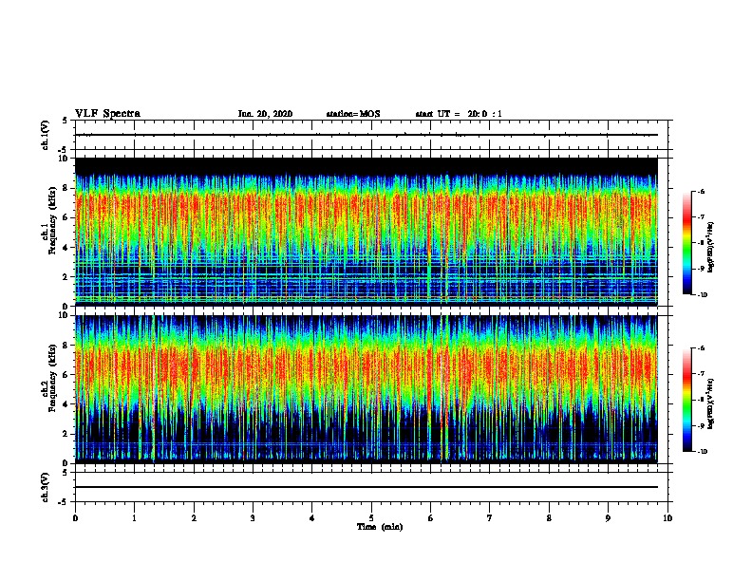Click the ch.2 color bar "log(PSD)" units label

point(711,403)
